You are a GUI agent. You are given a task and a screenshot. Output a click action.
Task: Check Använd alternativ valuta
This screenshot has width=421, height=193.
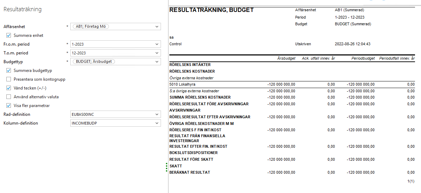tap(9, 97)
